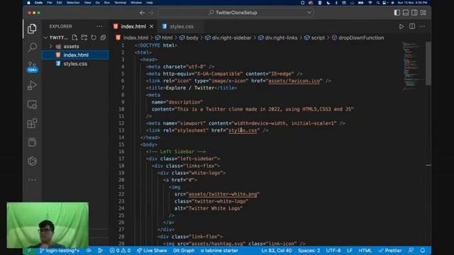The image size is (454, 255).
Task: Follow the assets/favicon.ico link in code
Action: 294,81
